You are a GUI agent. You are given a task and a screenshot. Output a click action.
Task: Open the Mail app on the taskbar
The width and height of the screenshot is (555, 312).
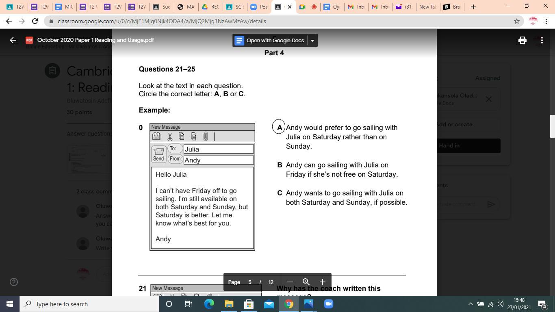click(x=269, y=304)
